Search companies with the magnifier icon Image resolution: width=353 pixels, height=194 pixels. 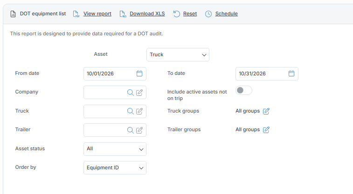click(x=131, y=92)
